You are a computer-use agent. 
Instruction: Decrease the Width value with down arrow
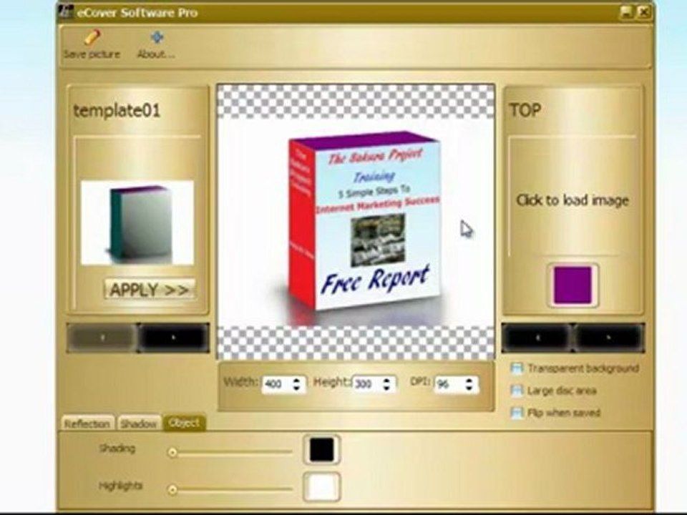[297, 388]
